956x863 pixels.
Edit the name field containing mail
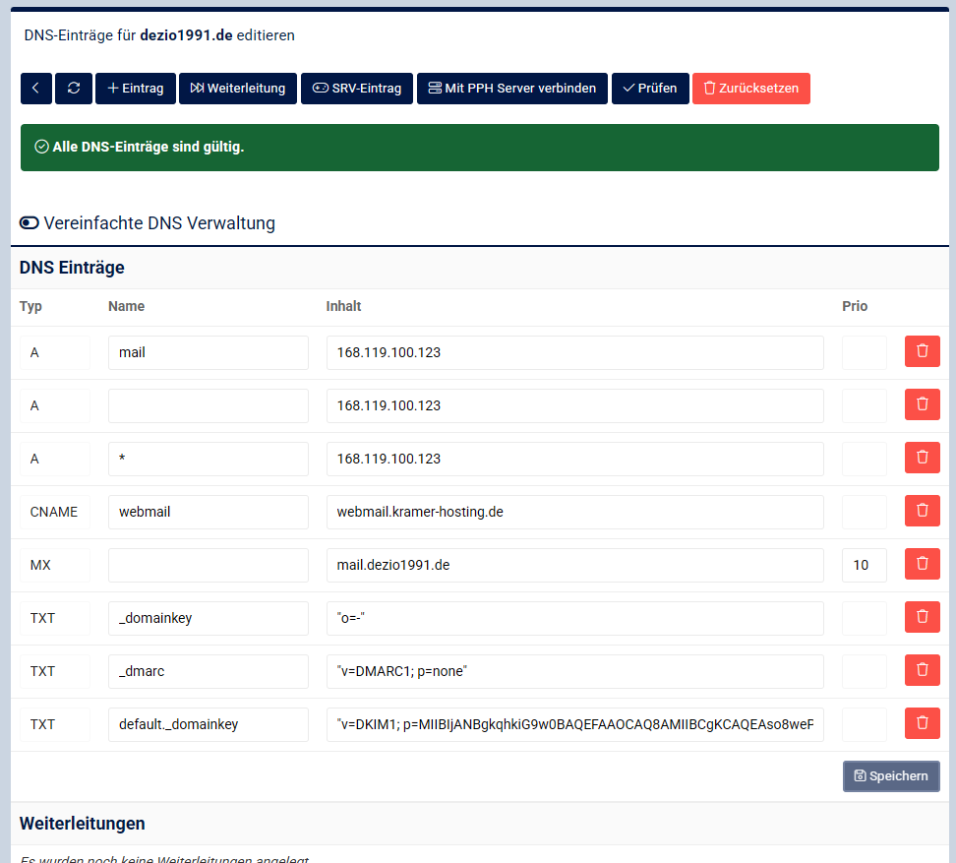(x=209, y=352)
